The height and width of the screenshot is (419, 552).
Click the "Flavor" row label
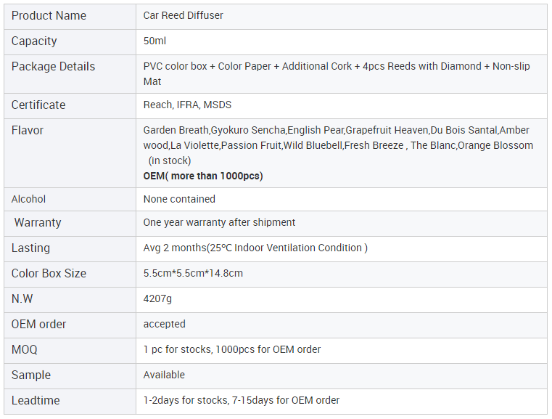(28, 131)
